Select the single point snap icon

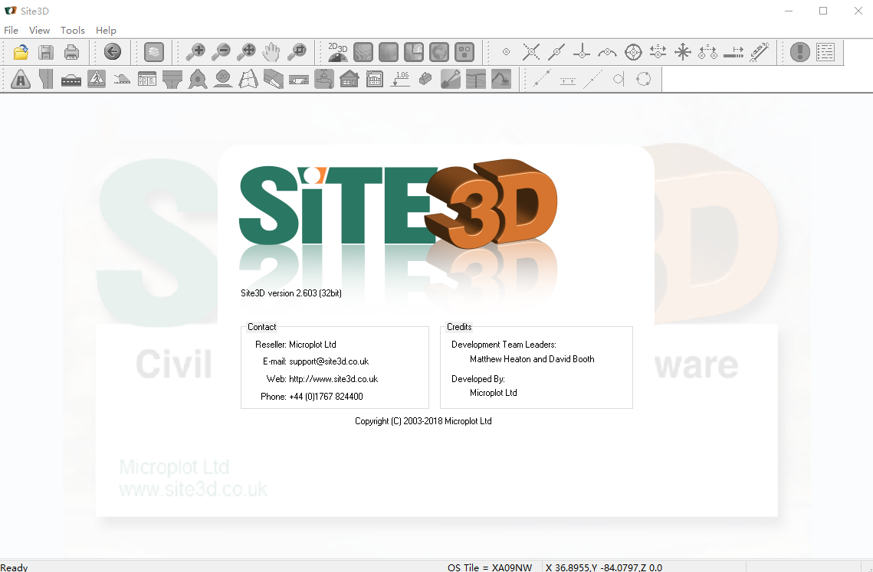pos(506,52)
